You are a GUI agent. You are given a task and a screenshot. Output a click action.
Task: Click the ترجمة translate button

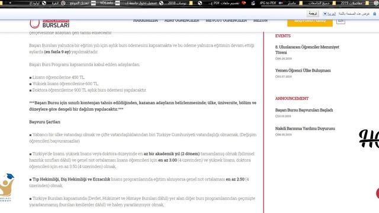coord(313,14)
